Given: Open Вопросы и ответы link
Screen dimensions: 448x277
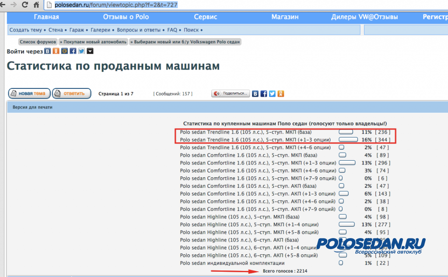Looking at the screenshot, I should (x=139, y=30).
